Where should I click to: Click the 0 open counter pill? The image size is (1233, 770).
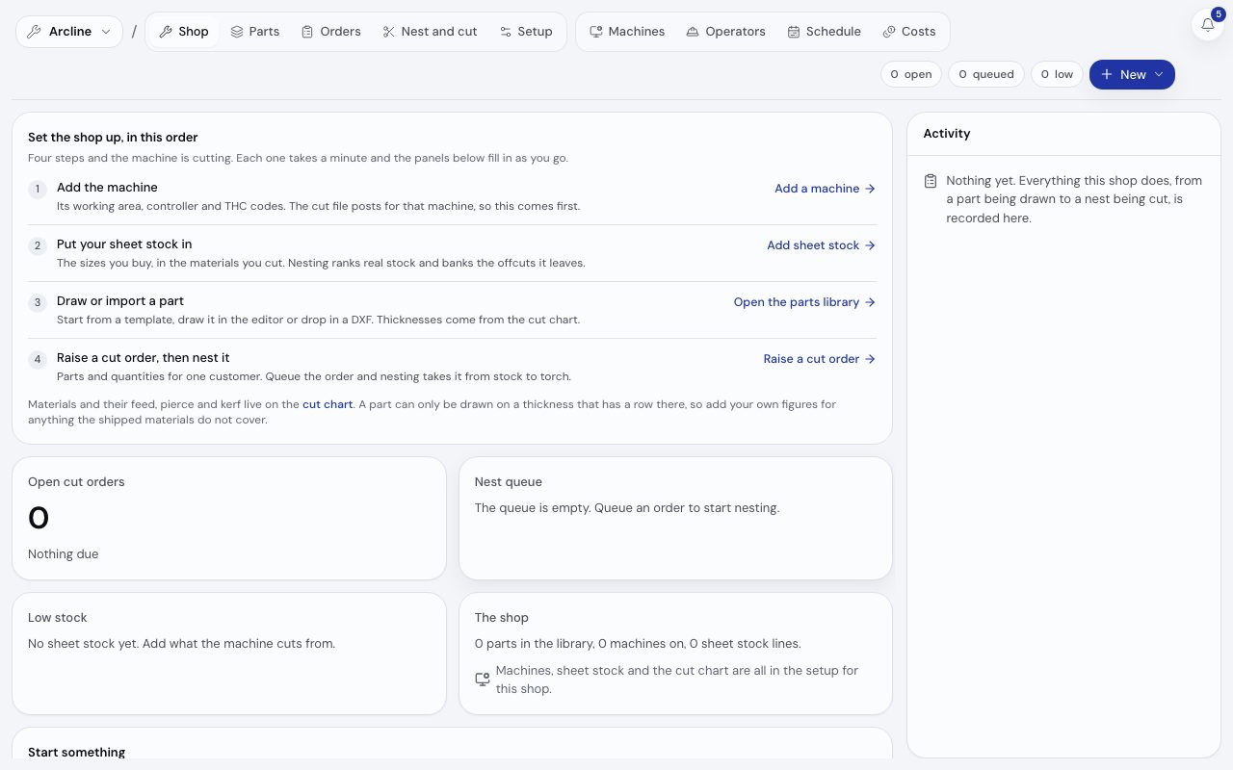(911, 74)
